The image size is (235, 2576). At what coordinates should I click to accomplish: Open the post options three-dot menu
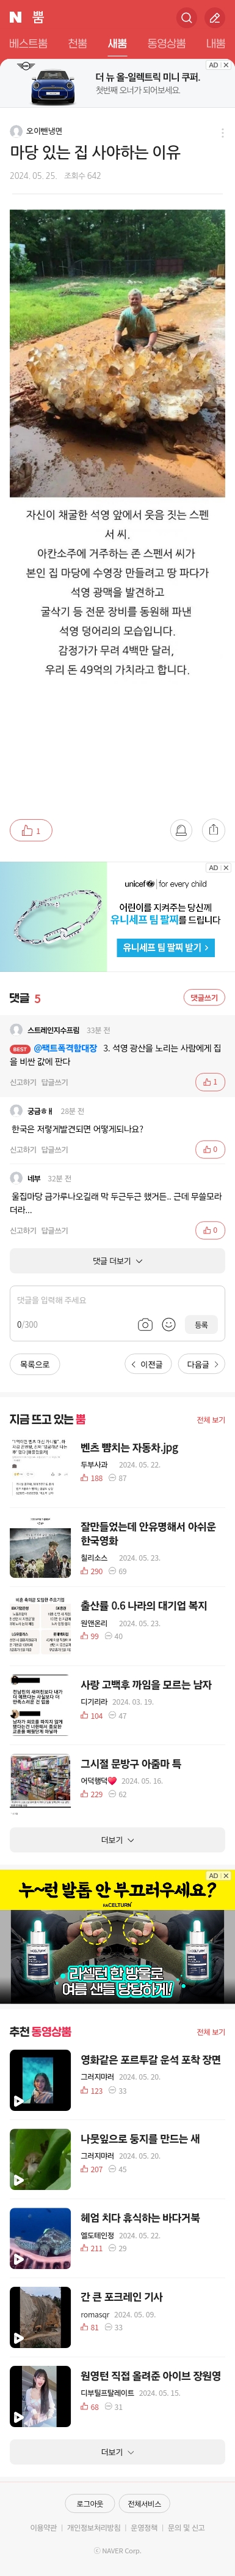click(x=221, y=132)
